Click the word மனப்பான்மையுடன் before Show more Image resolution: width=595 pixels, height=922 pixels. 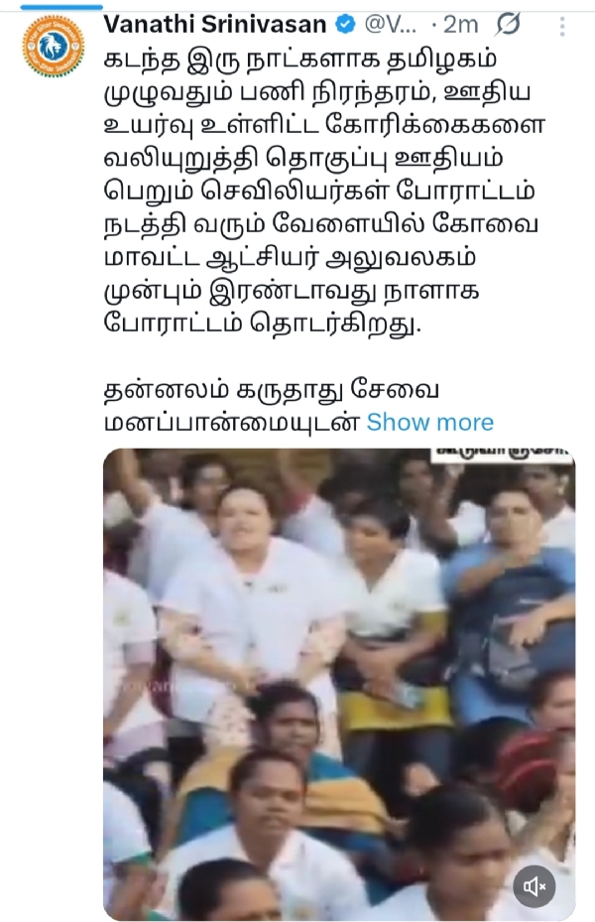pyautogui.click(x=231, y=423)
